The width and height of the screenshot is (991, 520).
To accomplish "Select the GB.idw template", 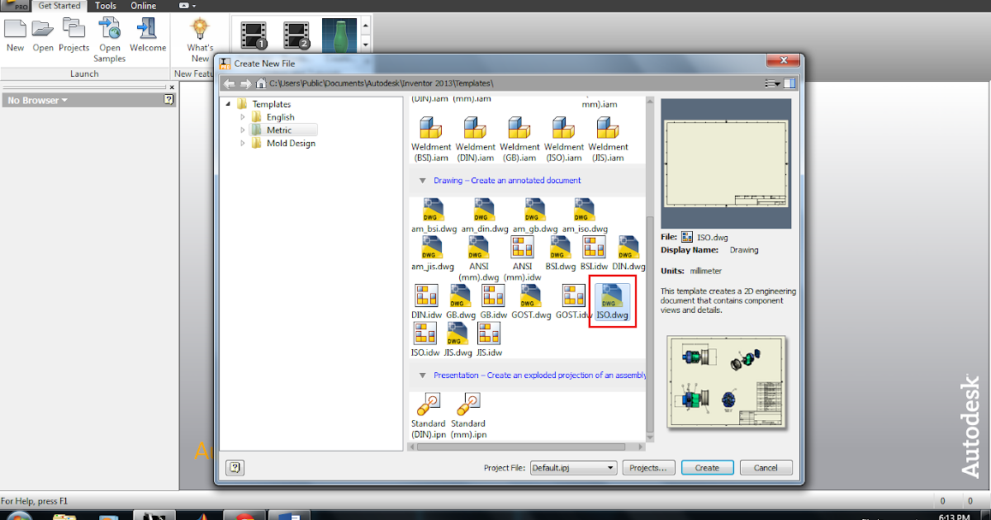I will pyautogui.click(x=493, y=302).
